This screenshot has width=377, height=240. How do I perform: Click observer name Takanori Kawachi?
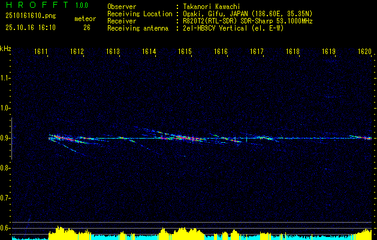tap(211, 7)
